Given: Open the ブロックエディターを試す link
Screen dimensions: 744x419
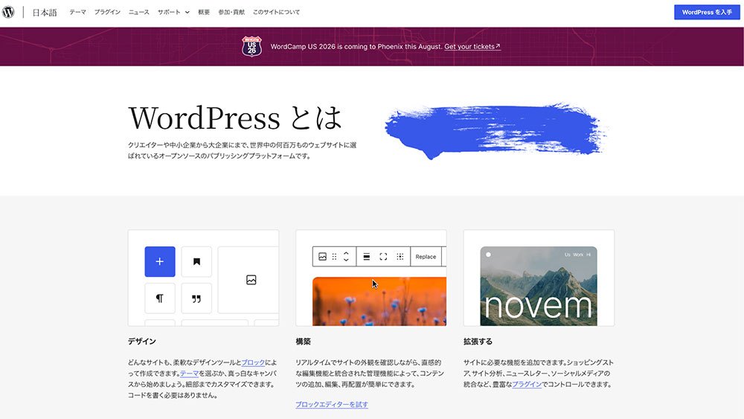Looking at the screenshot, I should click(x=332, y=405).
